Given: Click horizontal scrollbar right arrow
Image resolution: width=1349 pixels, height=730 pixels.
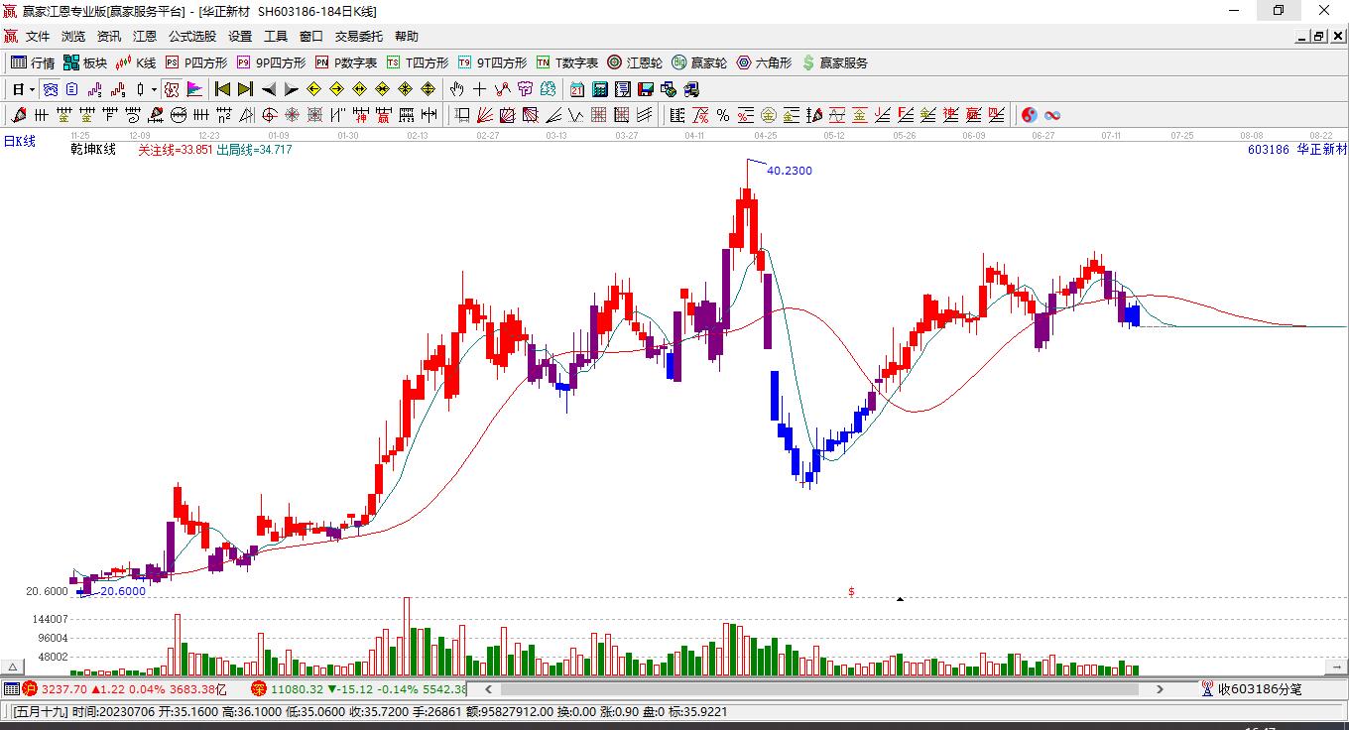Looking at the screenshot, I should (x=1160, y=688).
